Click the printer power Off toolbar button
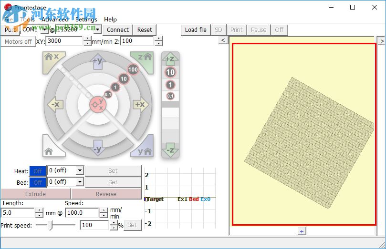Screen dimensions: 386x249 pyautogui.click(x=279, y=30)
